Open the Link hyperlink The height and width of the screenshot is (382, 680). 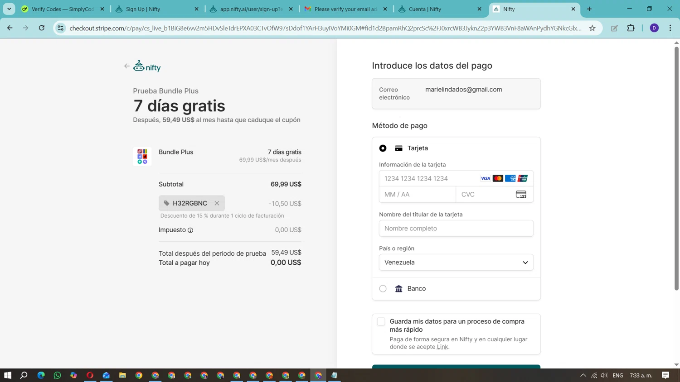point(442,347)
